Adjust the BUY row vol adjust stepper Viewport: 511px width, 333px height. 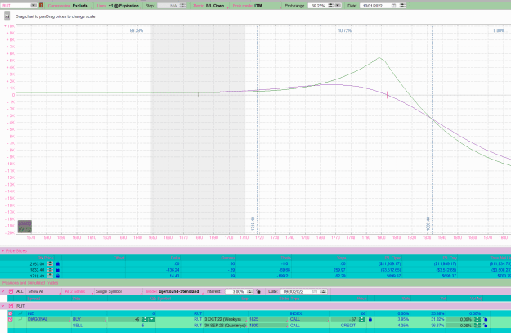[x=477, y=319]
